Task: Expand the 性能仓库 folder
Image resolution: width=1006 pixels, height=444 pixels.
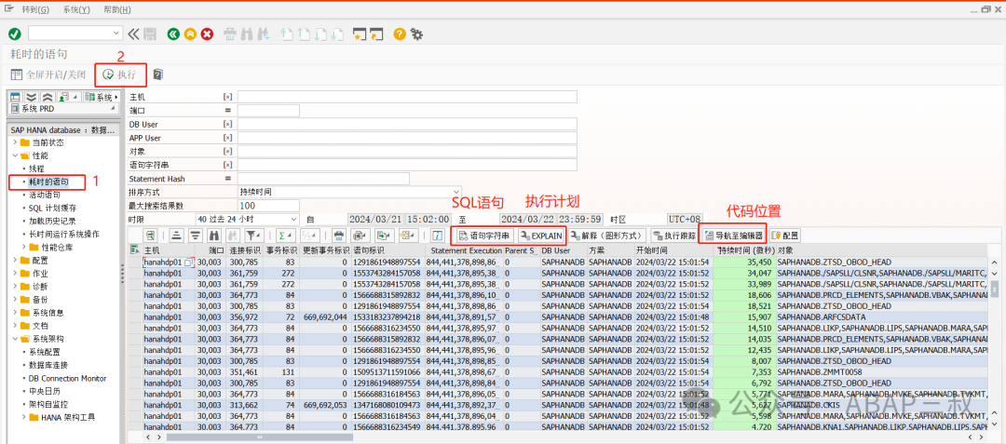Action: click(x=24, y=248)
